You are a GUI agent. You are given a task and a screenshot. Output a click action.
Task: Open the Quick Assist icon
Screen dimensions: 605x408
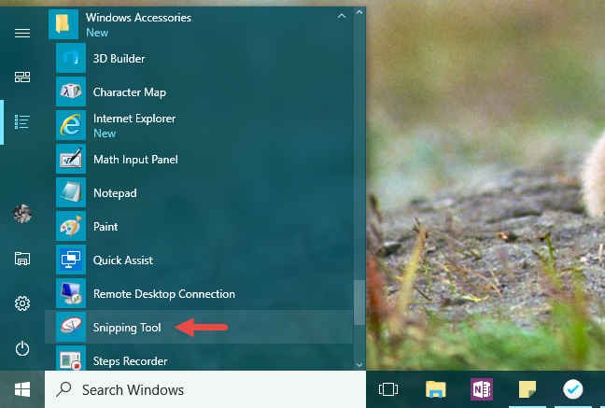(71, 260)
